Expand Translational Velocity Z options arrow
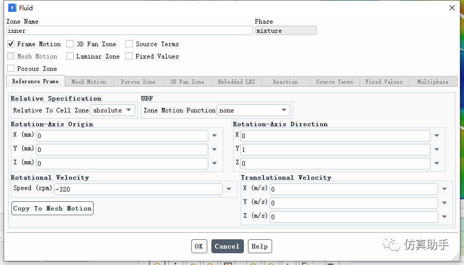The image size is (464, 265). click(444, 217)
